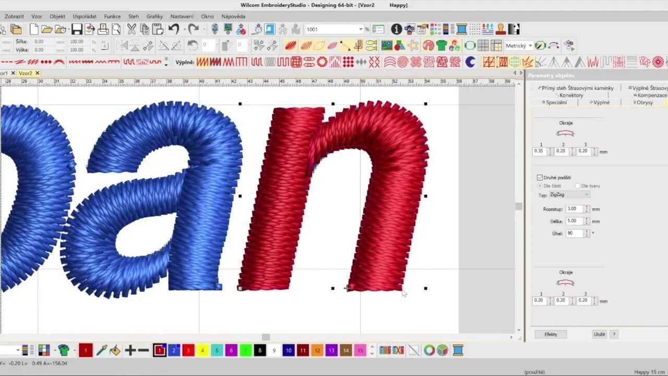
Task: Open the Steh menu
Action: pos(134,17)
